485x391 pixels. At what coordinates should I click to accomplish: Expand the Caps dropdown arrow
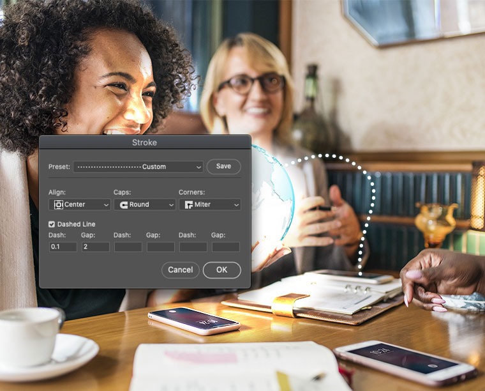point(171,205)
